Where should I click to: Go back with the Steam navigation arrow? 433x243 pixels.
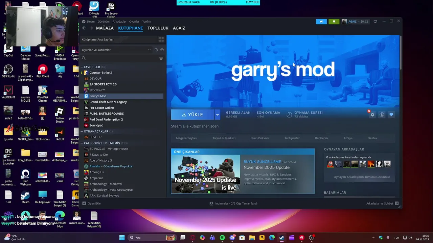(84, 28)
